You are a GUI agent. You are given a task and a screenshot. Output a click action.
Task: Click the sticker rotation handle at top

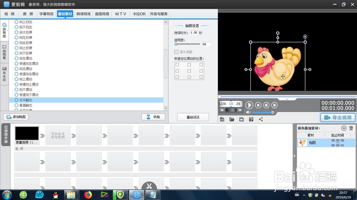click(278, 33)
